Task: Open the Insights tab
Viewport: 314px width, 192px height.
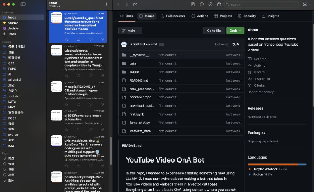Action: [270, 16]
